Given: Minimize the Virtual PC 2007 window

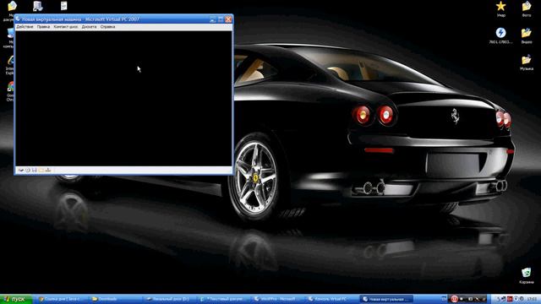Looking at the screenshot, I should tap(213, 19).
